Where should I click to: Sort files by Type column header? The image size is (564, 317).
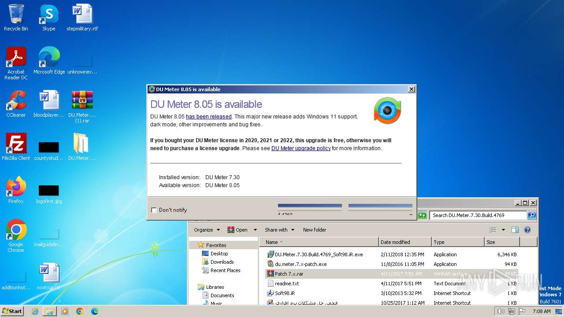pyautogui.click(x=458, y=242)
